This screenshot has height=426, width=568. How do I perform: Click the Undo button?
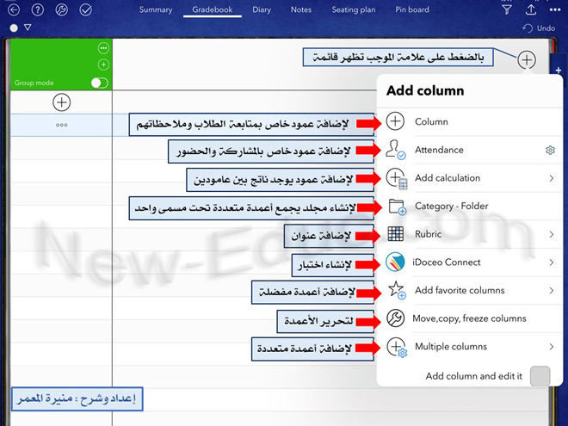coord(539,28)
